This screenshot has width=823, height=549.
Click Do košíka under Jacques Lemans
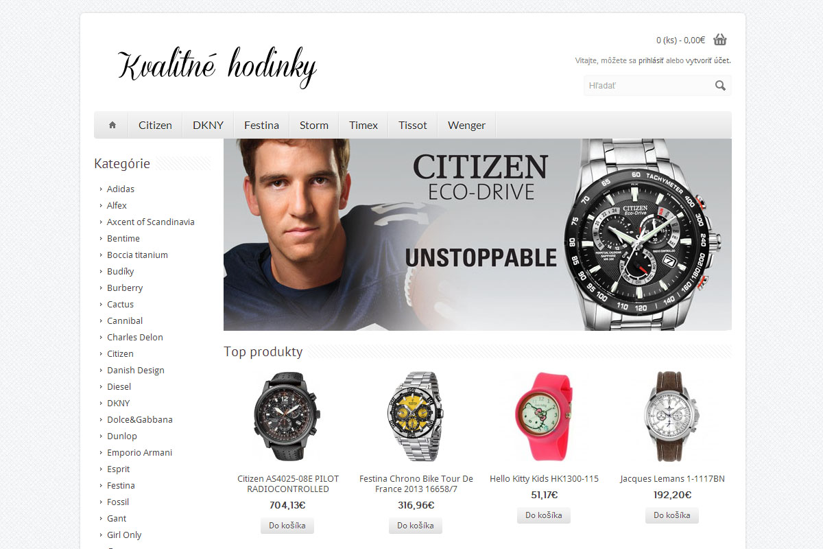pyautogui.click(x=672, y=515)
